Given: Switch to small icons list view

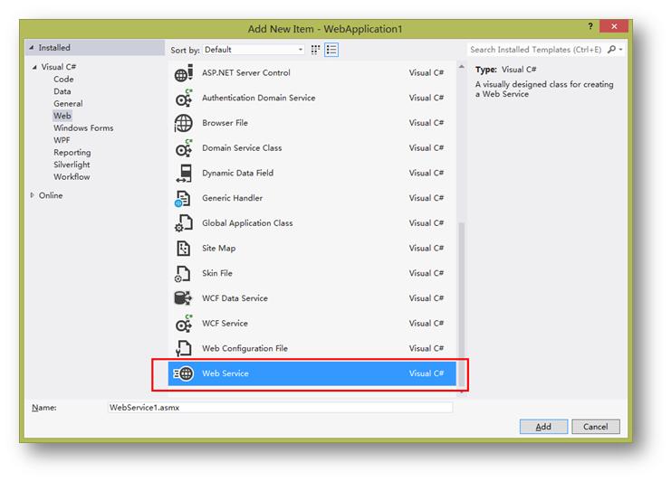Looking at the screenshot, I should click(331, 50).
